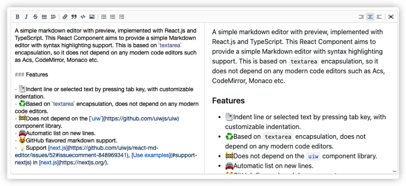Switch to edit-only mode
Screen dimensions: 406x186
pyautogui.click(x=361, y=17)
